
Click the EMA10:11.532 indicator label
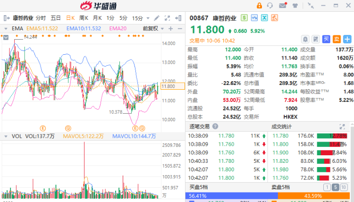coord(84,29)
